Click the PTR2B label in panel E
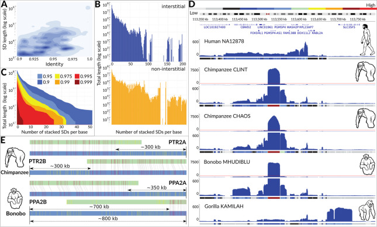The image size is (377, 227). point(37,161)
